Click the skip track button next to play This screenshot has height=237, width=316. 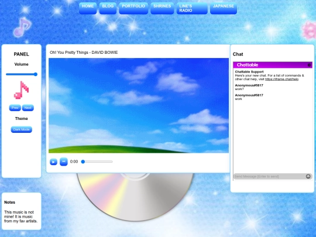coord(64,162)
